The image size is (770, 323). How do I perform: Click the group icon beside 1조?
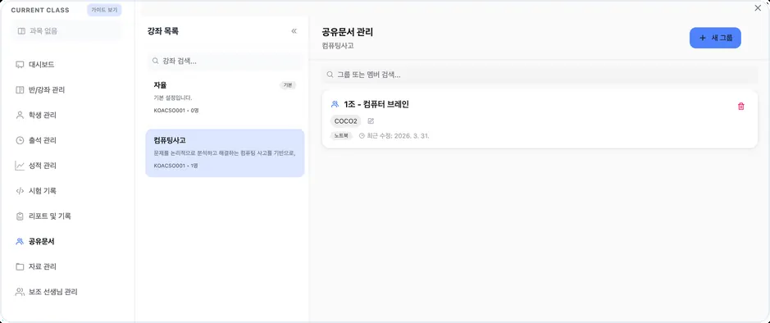point(335,104)
